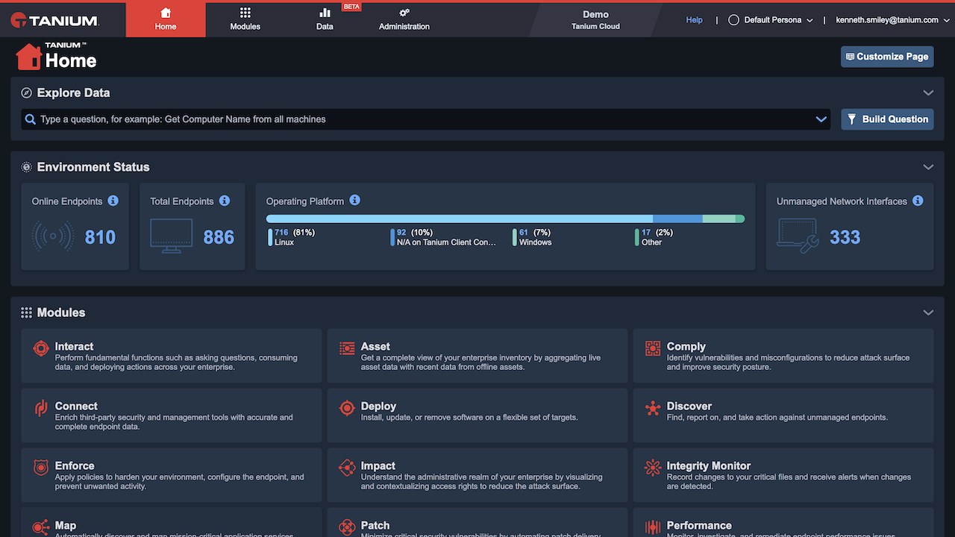Select the Enforce shield icon
Image resolution: width=955 pixels, height=537 pixels.
click(41, 468)
